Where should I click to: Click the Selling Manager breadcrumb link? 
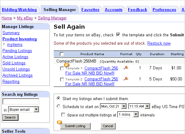[52, 18]
